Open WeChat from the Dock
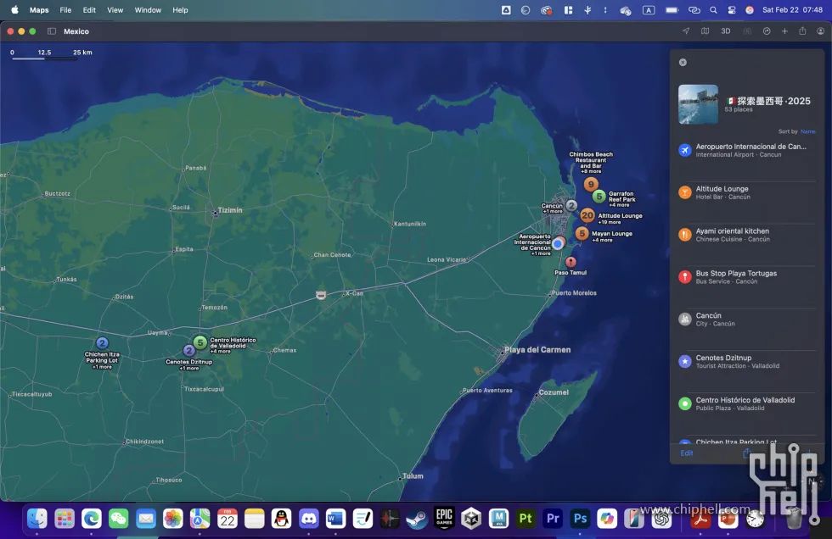This screenshot has width=832, height=539. tap(118, 519)
